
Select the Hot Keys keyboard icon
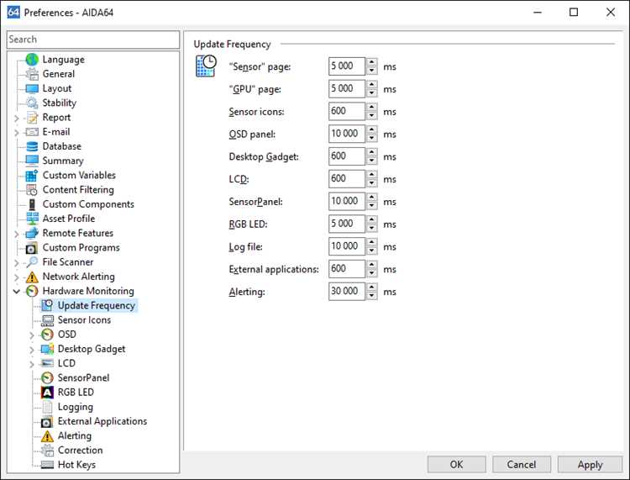[x=47, y=465]
